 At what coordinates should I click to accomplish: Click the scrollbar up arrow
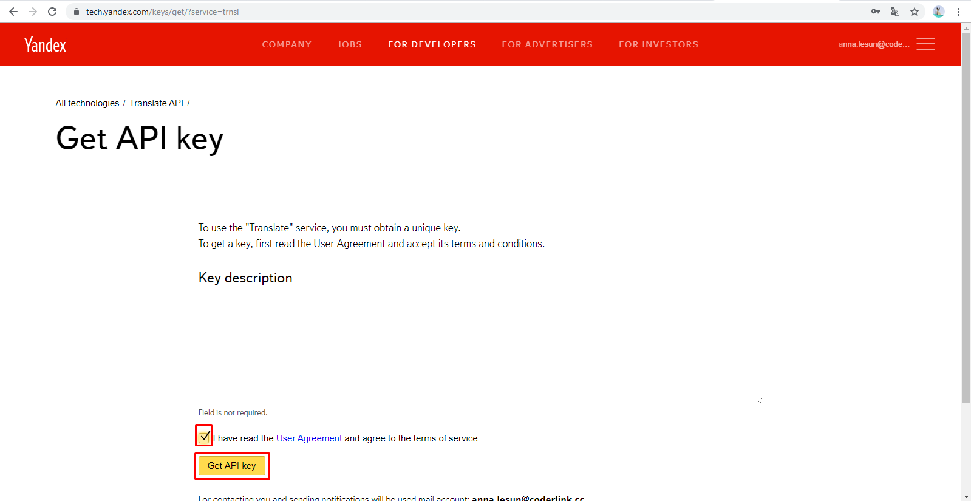(x=966, y=28)
